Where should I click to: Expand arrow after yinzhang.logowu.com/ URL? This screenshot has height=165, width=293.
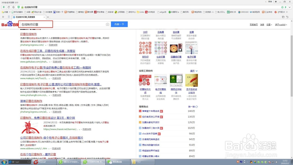click(46, 45)
